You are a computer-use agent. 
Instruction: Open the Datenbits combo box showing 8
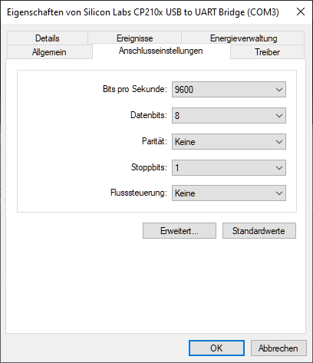tap(229, 116)
